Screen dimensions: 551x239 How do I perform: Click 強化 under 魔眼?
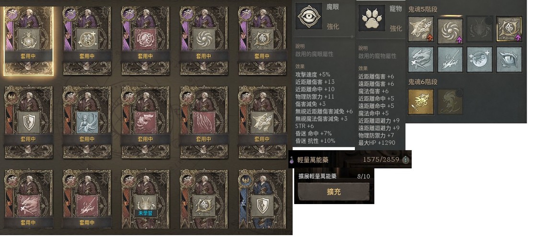click(x=333, y=26)
